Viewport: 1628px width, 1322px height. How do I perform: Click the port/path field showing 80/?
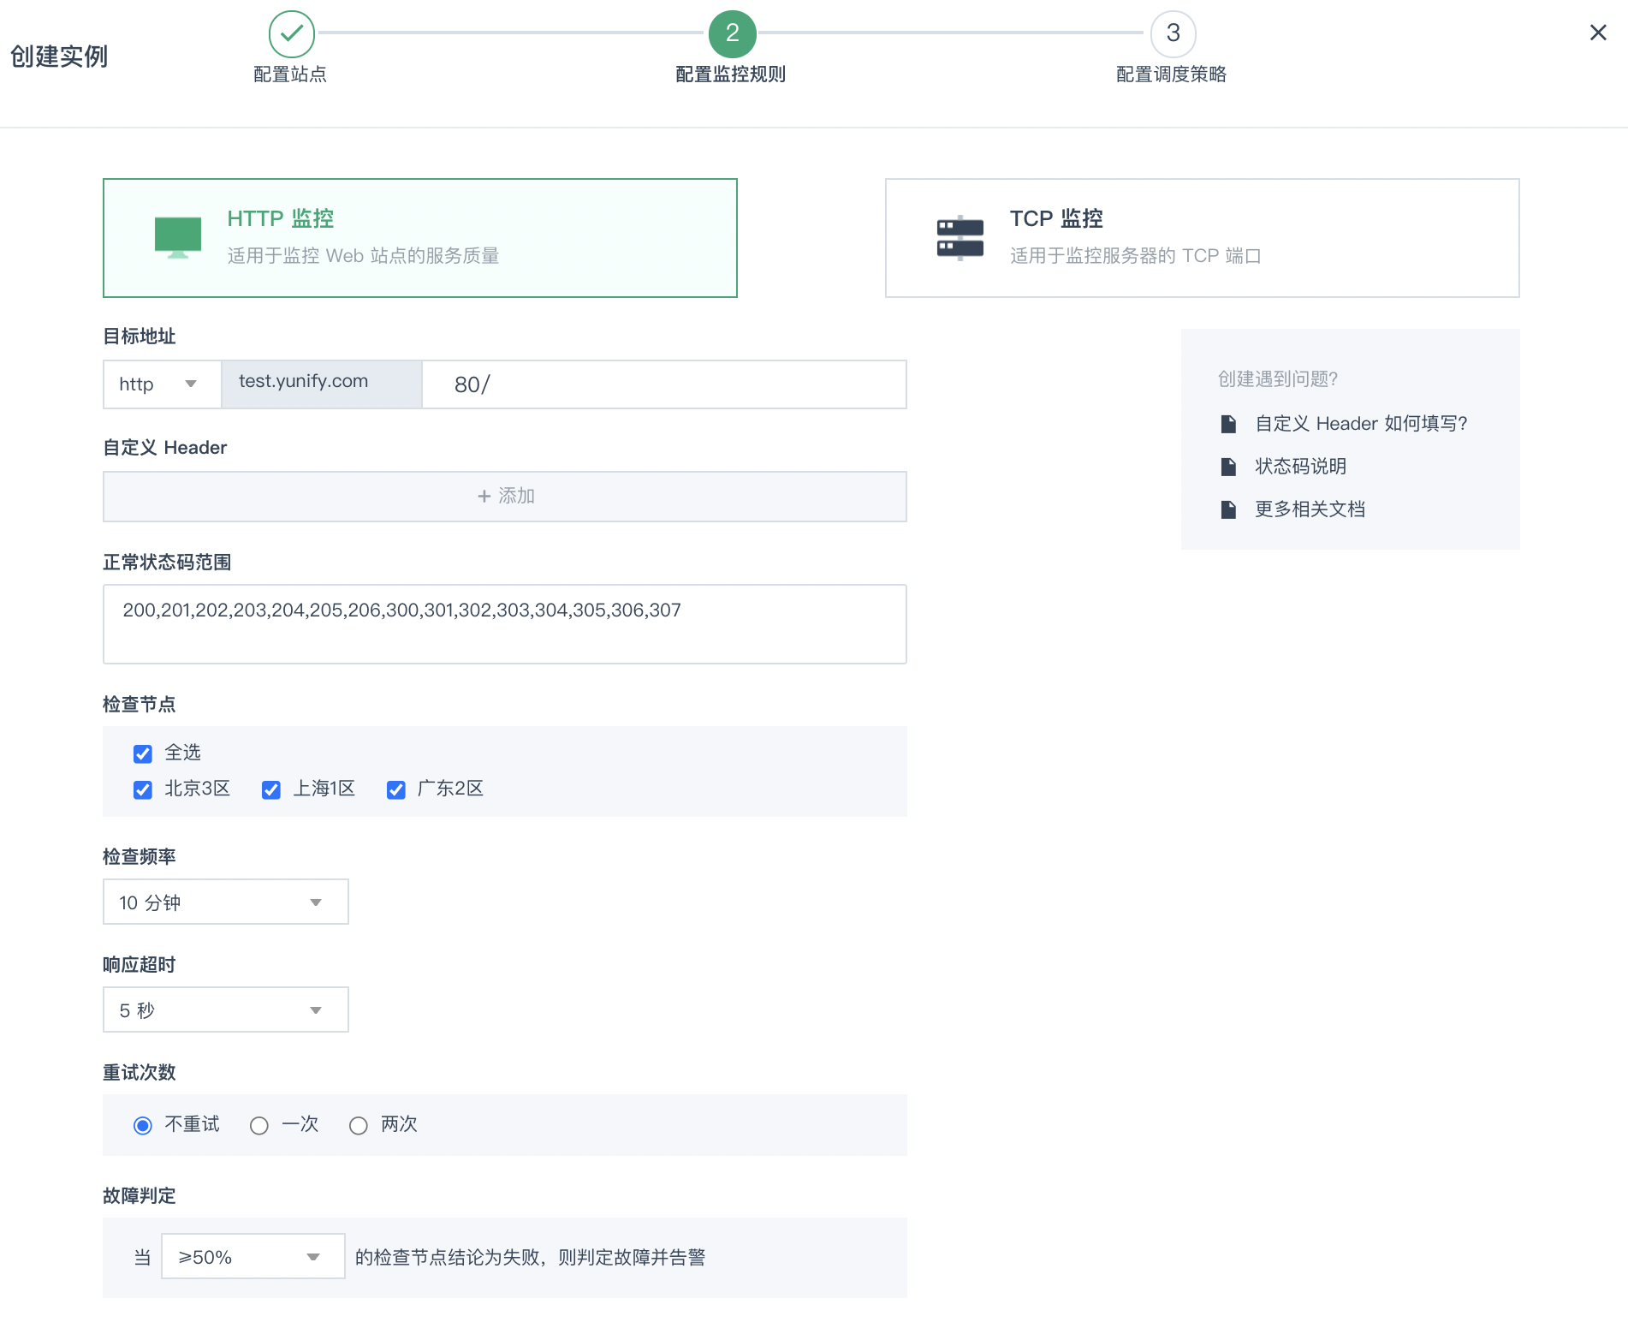point(664,384)
